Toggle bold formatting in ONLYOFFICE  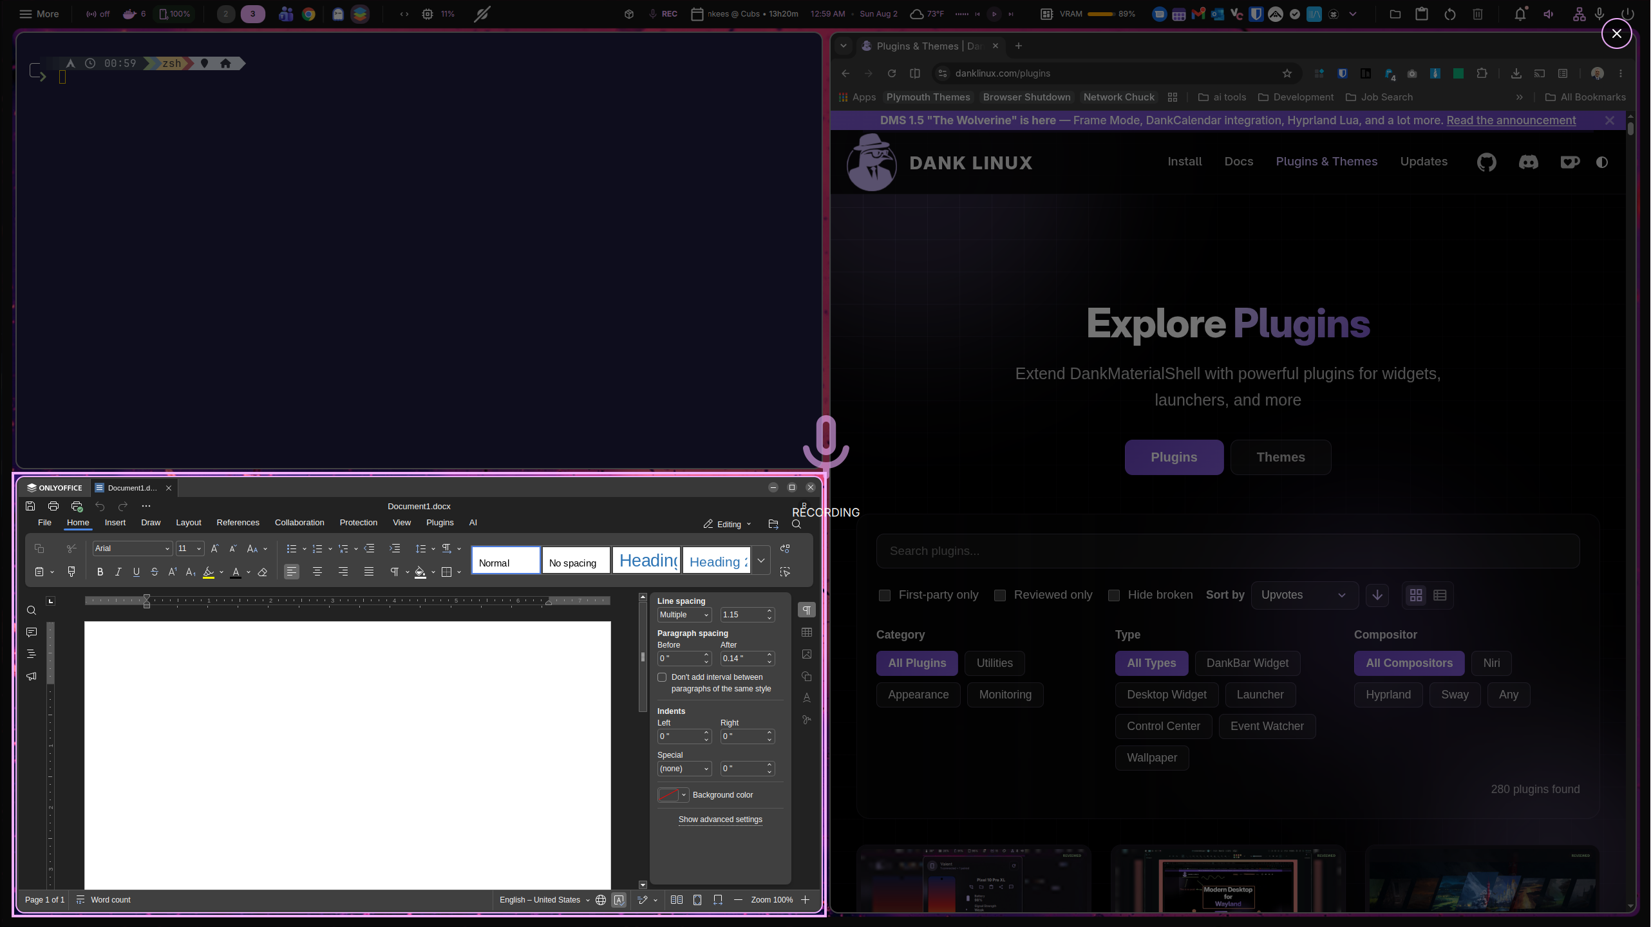[100, 572]
